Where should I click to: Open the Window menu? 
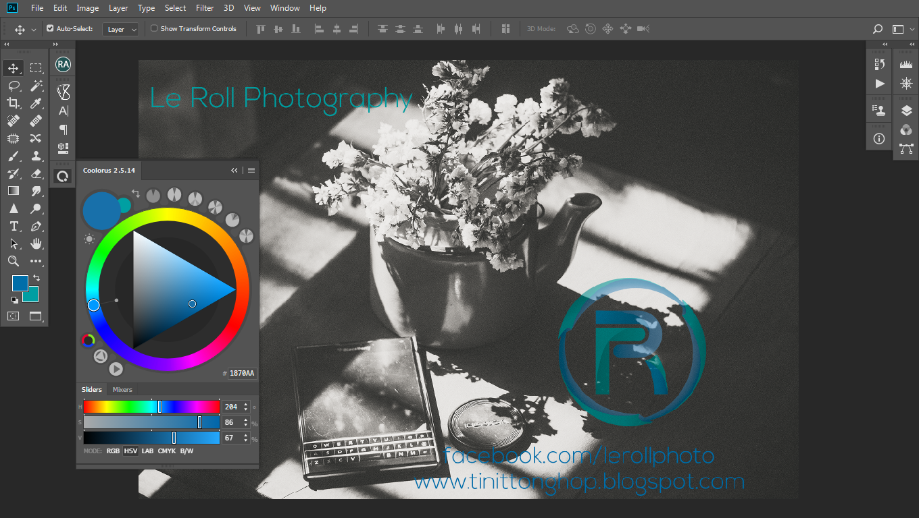pos(284,8)
